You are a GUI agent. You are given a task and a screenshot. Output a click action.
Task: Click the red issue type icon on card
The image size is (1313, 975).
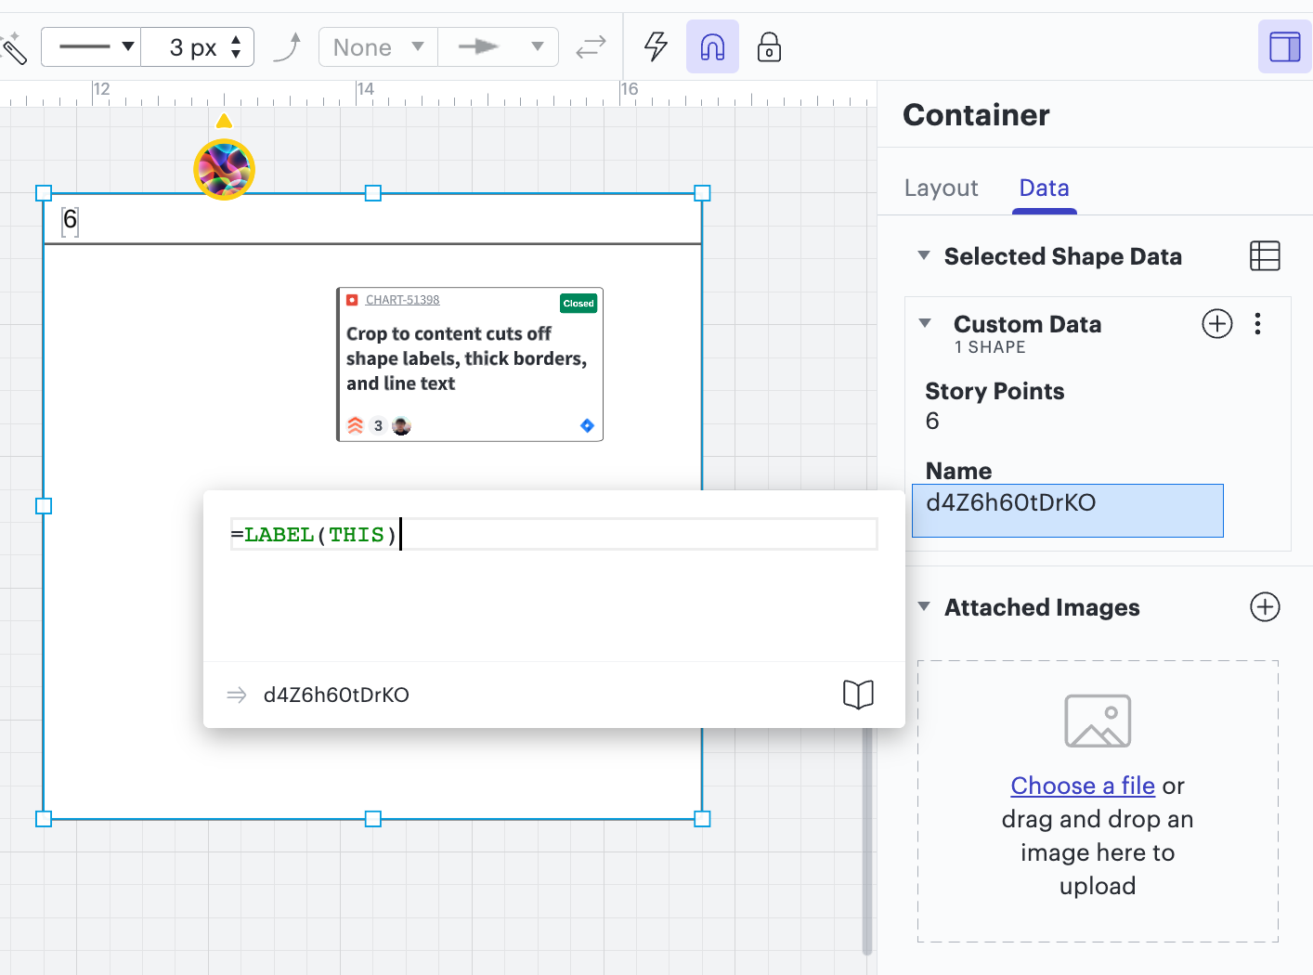pyautogui.click(x=352, y=300)
